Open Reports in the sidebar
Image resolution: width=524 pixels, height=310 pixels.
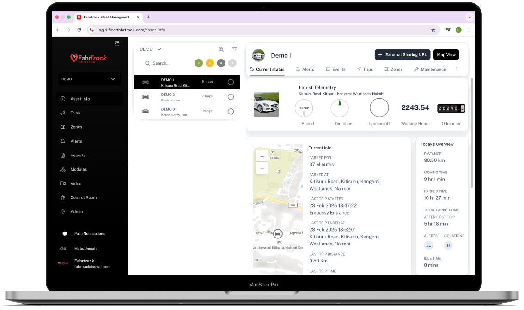tap(78, 155)
